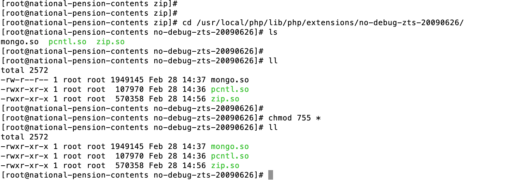This screenshot has width=527, height=181.
Task: Click the first 'll' command text
Action: click(x=273, y=61)
